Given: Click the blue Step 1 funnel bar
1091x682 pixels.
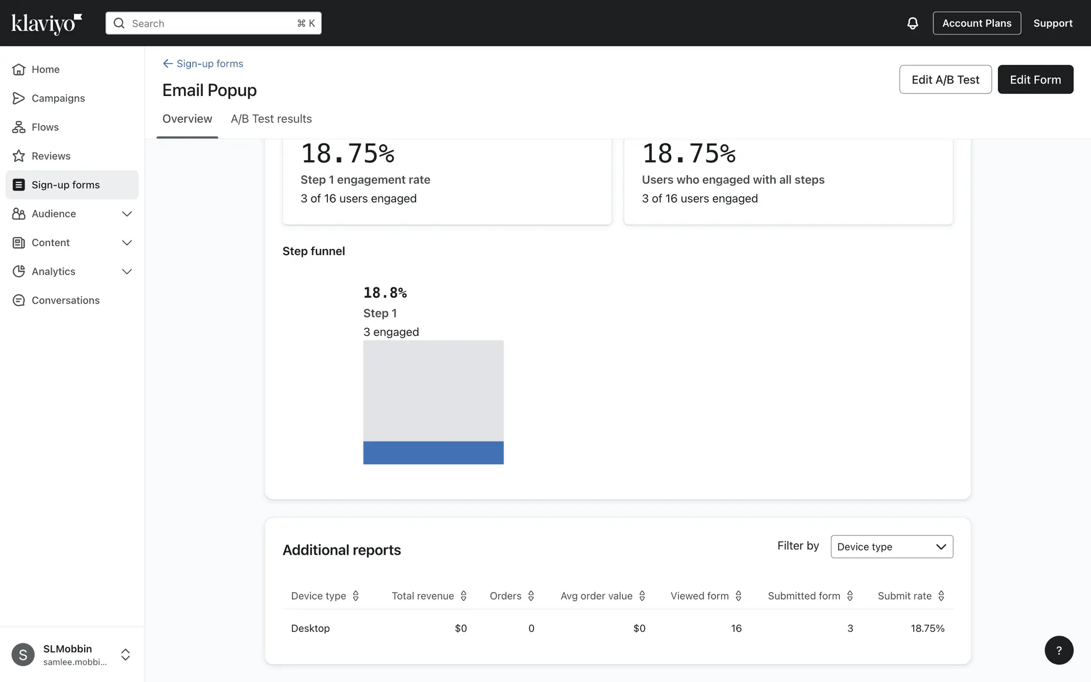Looking at the screenshot, I should [433, 452].
